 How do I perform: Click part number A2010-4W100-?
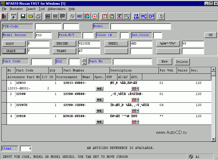coord(75,116)
